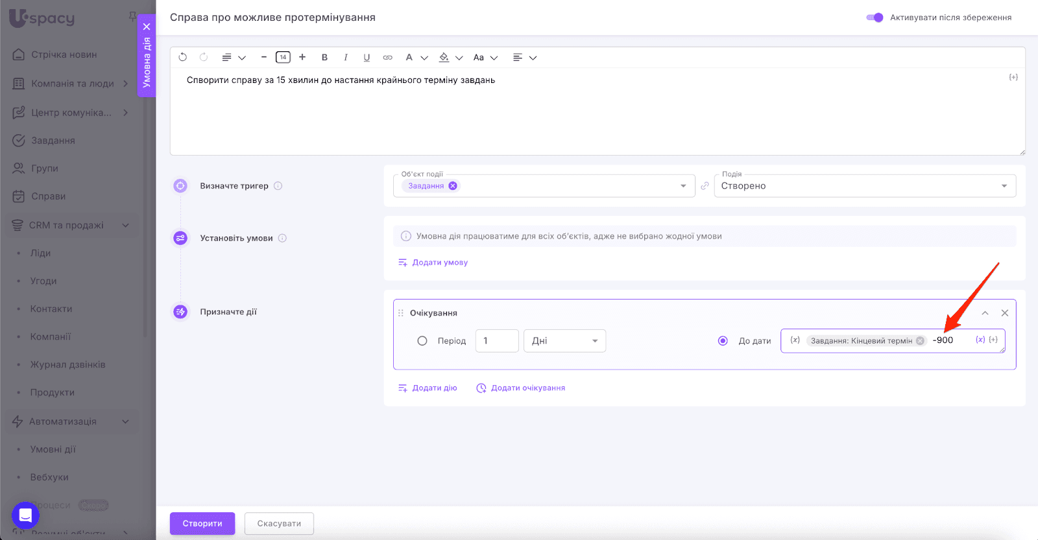Click the Створити button
Image resolution: width=1038 pixels, height=540 pixels.
[x=202, y=523]
